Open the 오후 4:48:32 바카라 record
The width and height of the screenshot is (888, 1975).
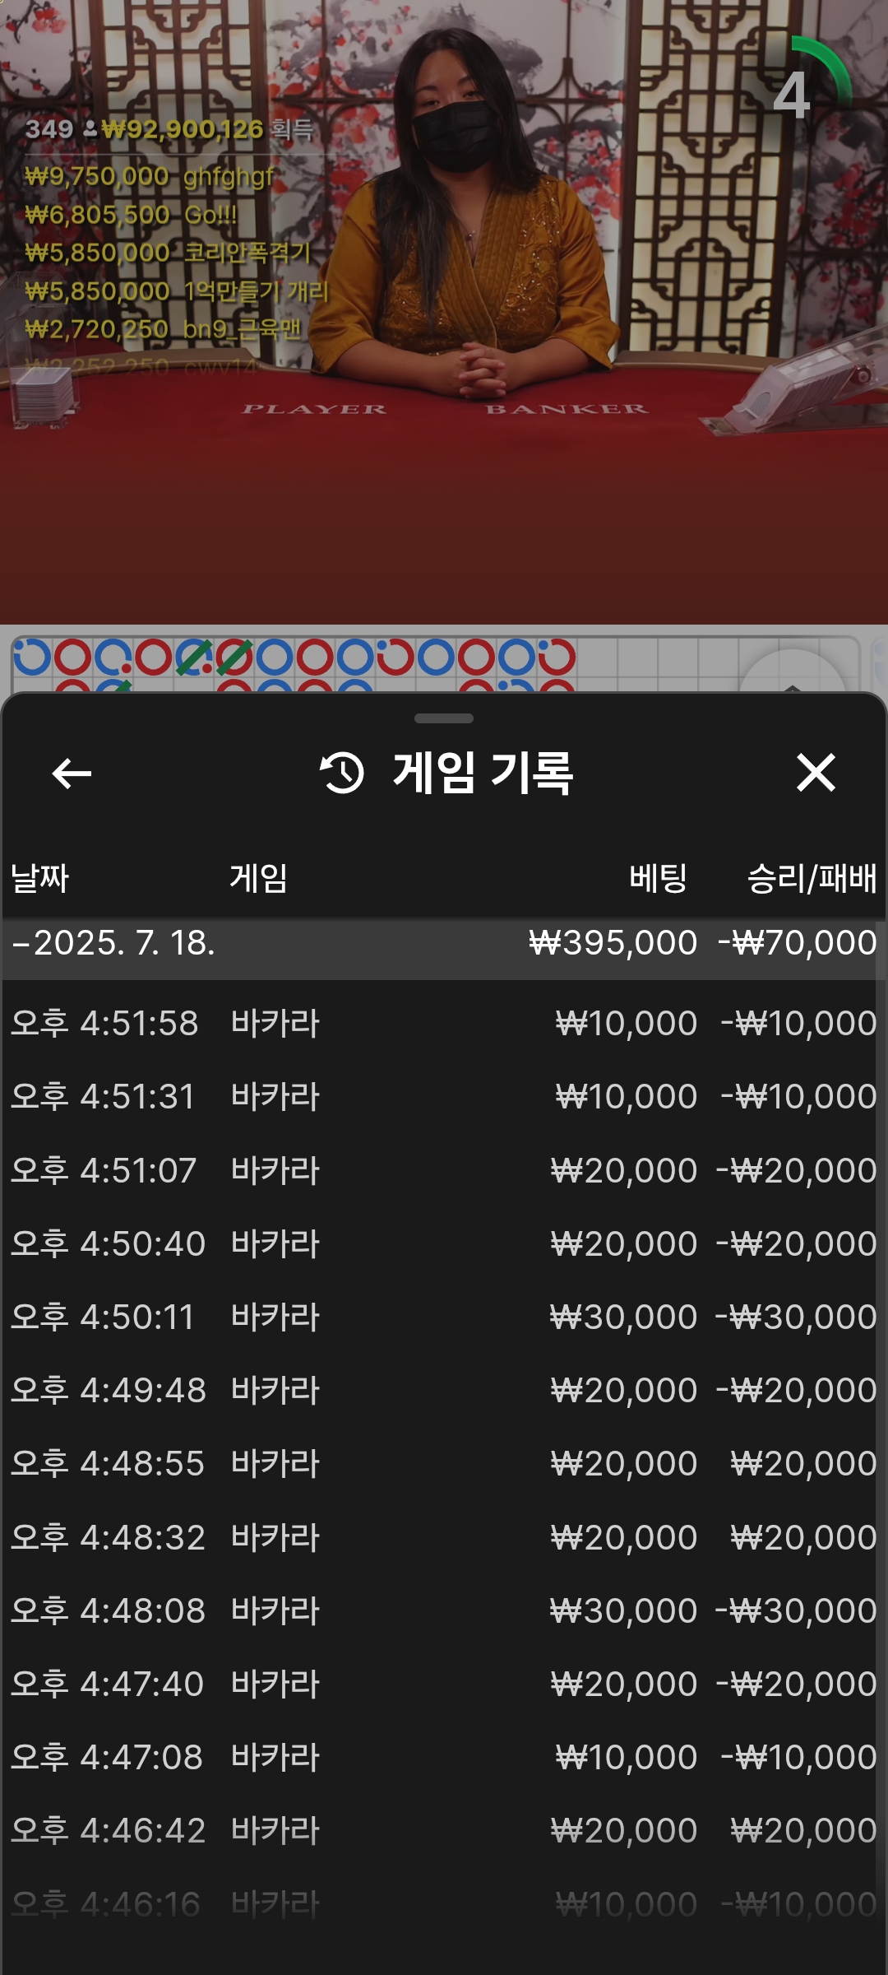(x=444, y=1537)
